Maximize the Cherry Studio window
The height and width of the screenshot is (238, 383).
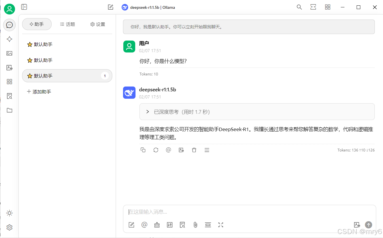pos(358,7)
